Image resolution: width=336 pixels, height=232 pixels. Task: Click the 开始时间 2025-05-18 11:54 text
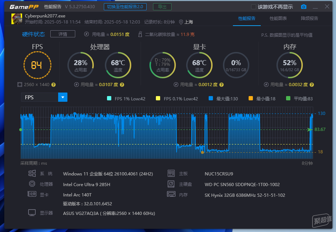click(53, 22)
